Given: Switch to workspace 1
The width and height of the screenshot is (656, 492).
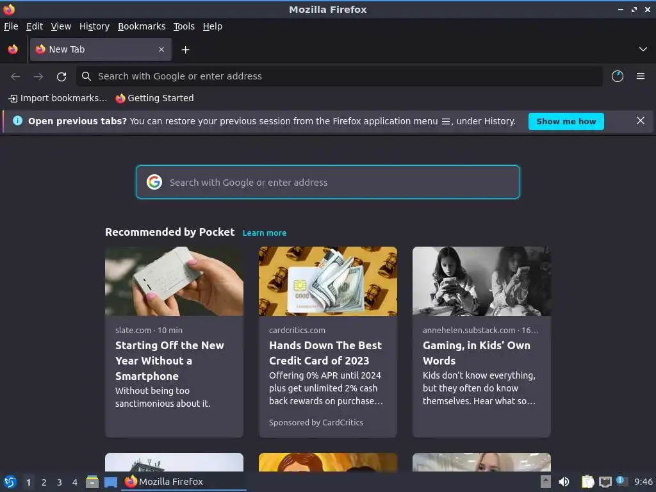Looking at the screenshot, I should point(28,482).
